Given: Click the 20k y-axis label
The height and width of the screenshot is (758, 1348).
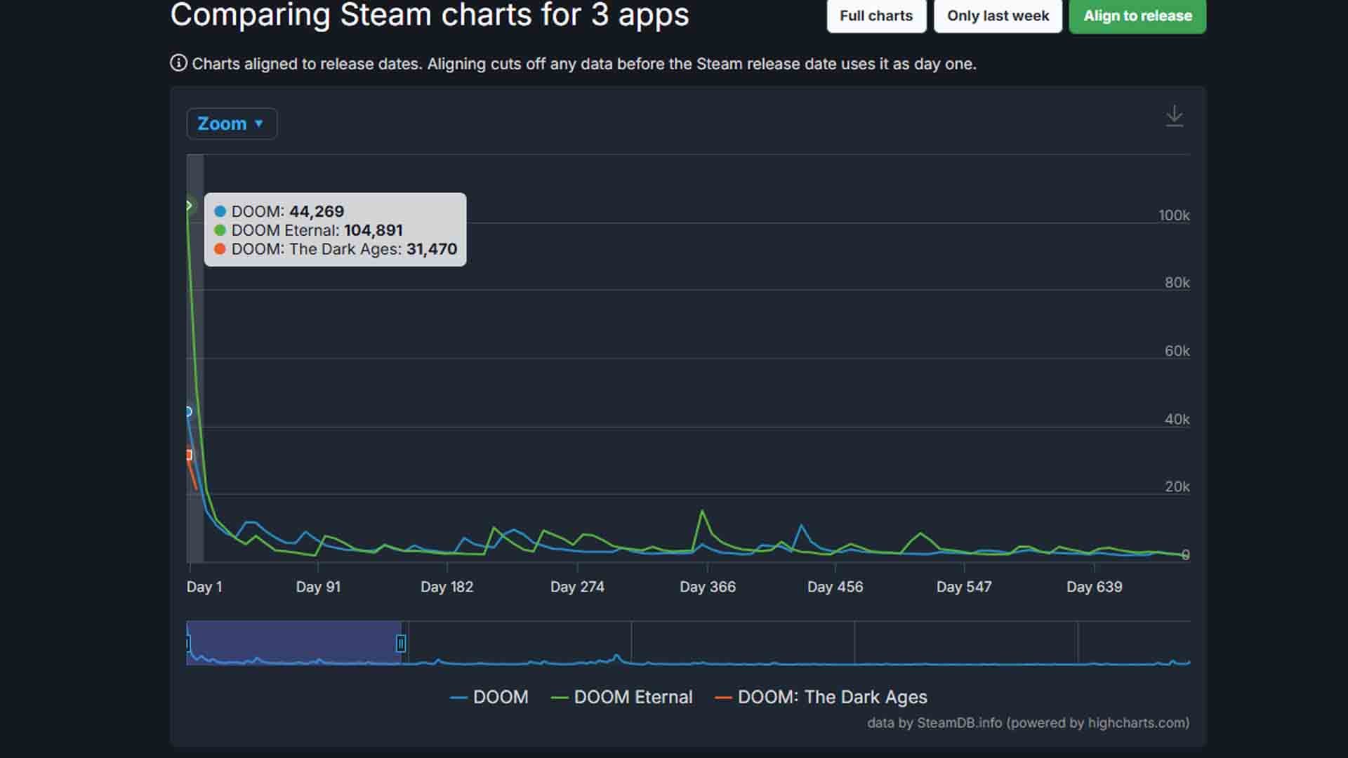Looking at the screenshot, I should [1177, 486].
